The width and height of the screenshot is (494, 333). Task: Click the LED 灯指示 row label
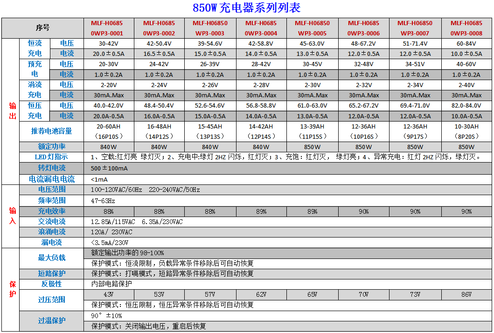pos(51,157)
